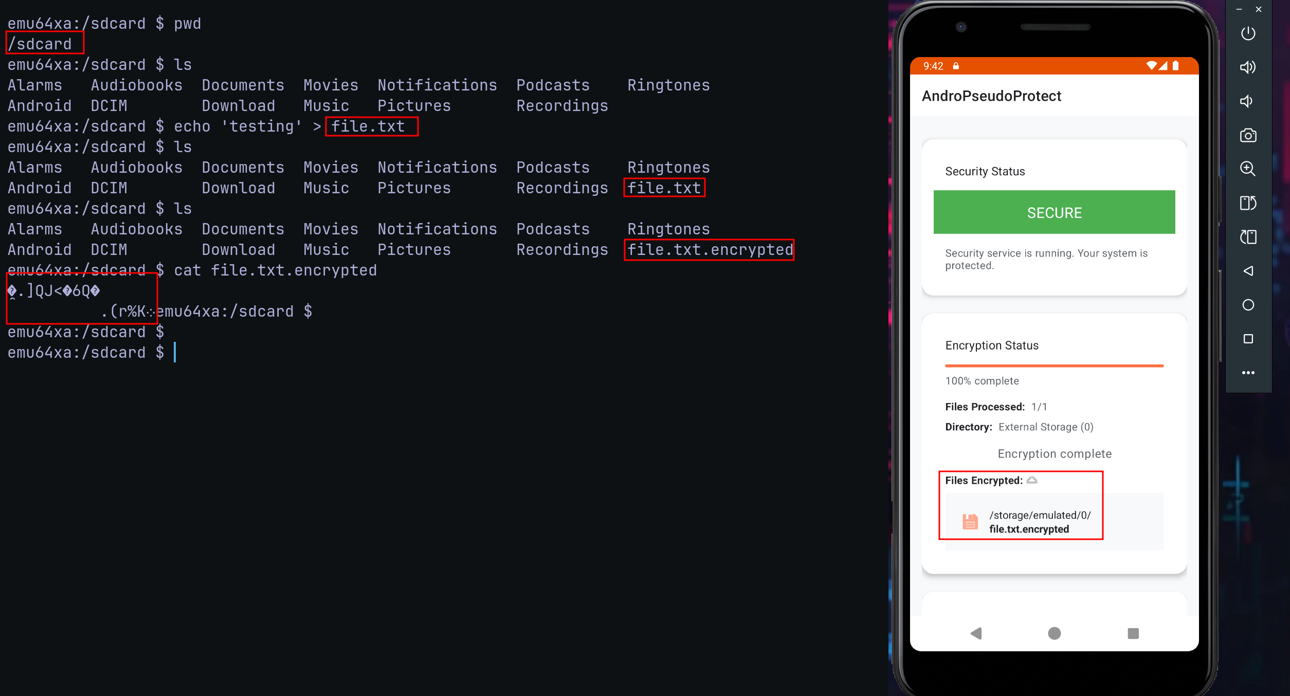Activate the zoom magnifier icon
Viewport: 1290px width, 696px height.
tap(1248, 169)
